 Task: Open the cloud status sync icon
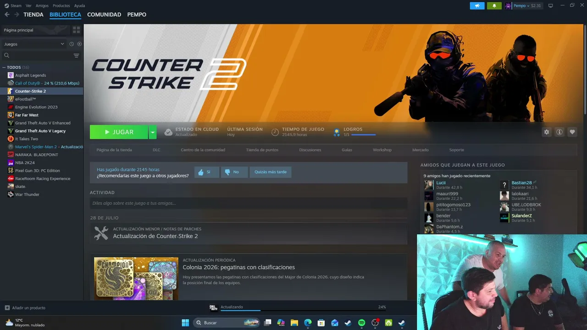(x=168, y=132)
